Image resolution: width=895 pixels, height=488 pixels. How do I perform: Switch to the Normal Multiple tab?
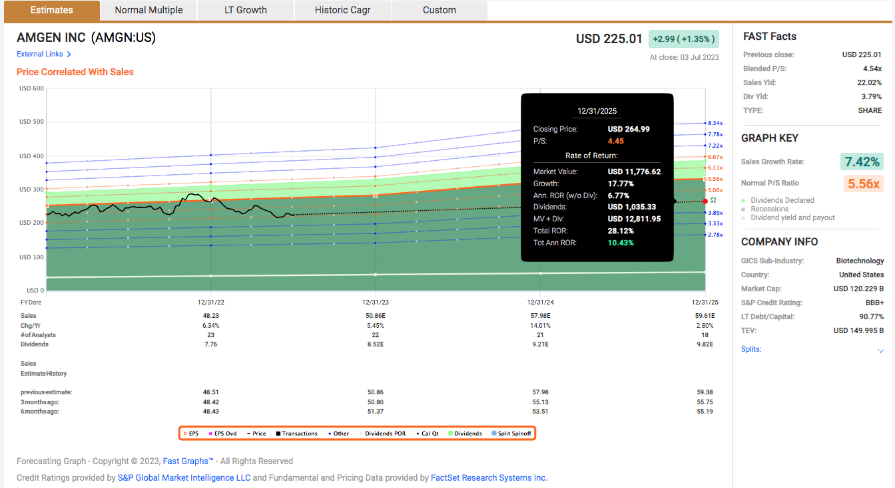tap(147, 10)
